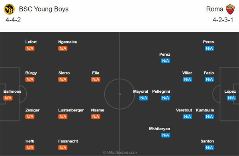239x156 pixels.
Task: Select player Santon
Action: click(207, 141)
